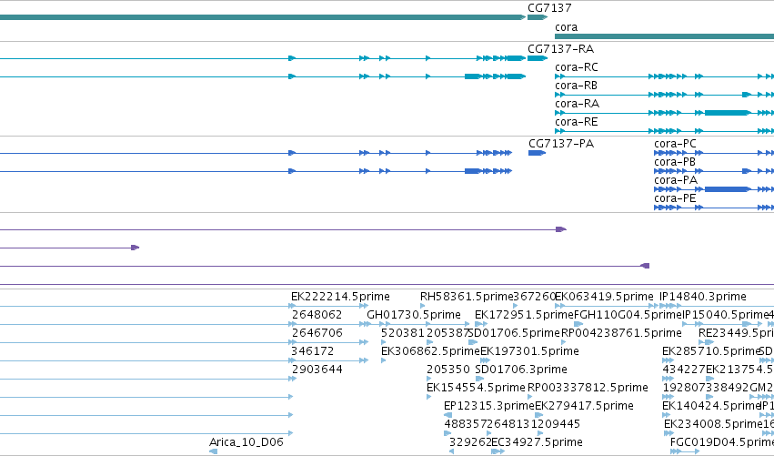
Task: Click the arrow glyph under FGC019D04.5prime
Action: coord(685,451)
